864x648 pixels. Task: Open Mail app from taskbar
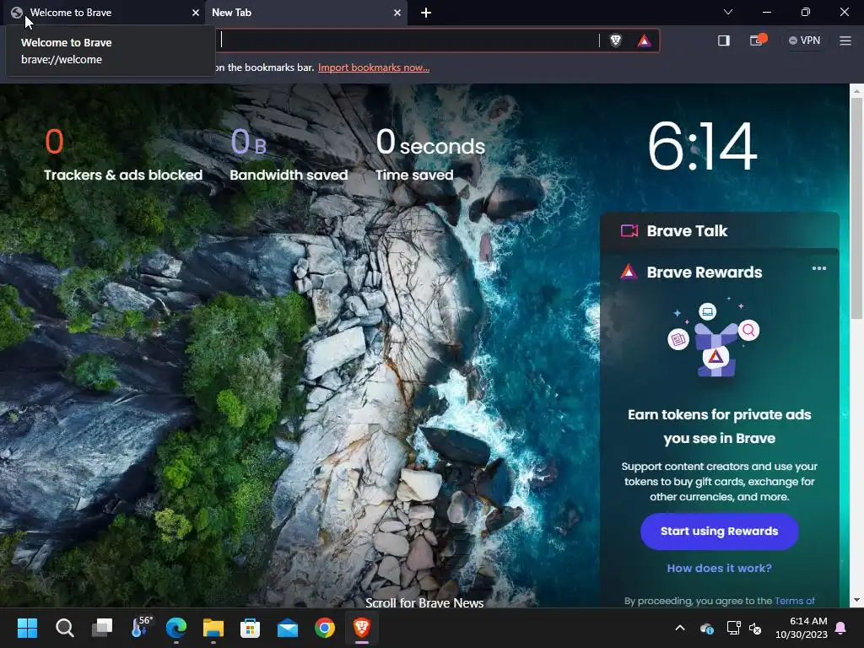point(288,628)
